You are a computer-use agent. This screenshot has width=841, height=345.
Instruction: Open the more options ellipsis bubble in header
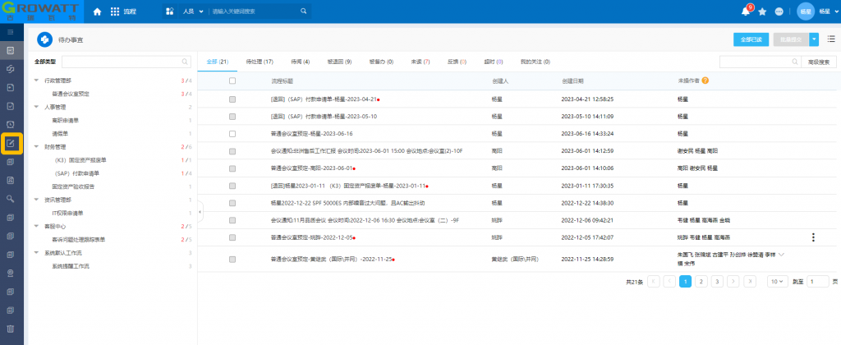click(779, 11)
